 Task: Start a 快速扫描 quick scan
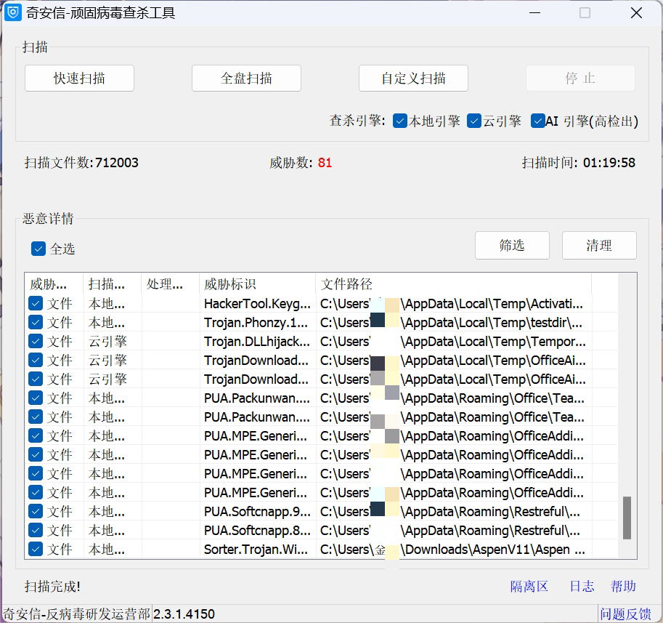pyautogui.click(x=79, y=79)
